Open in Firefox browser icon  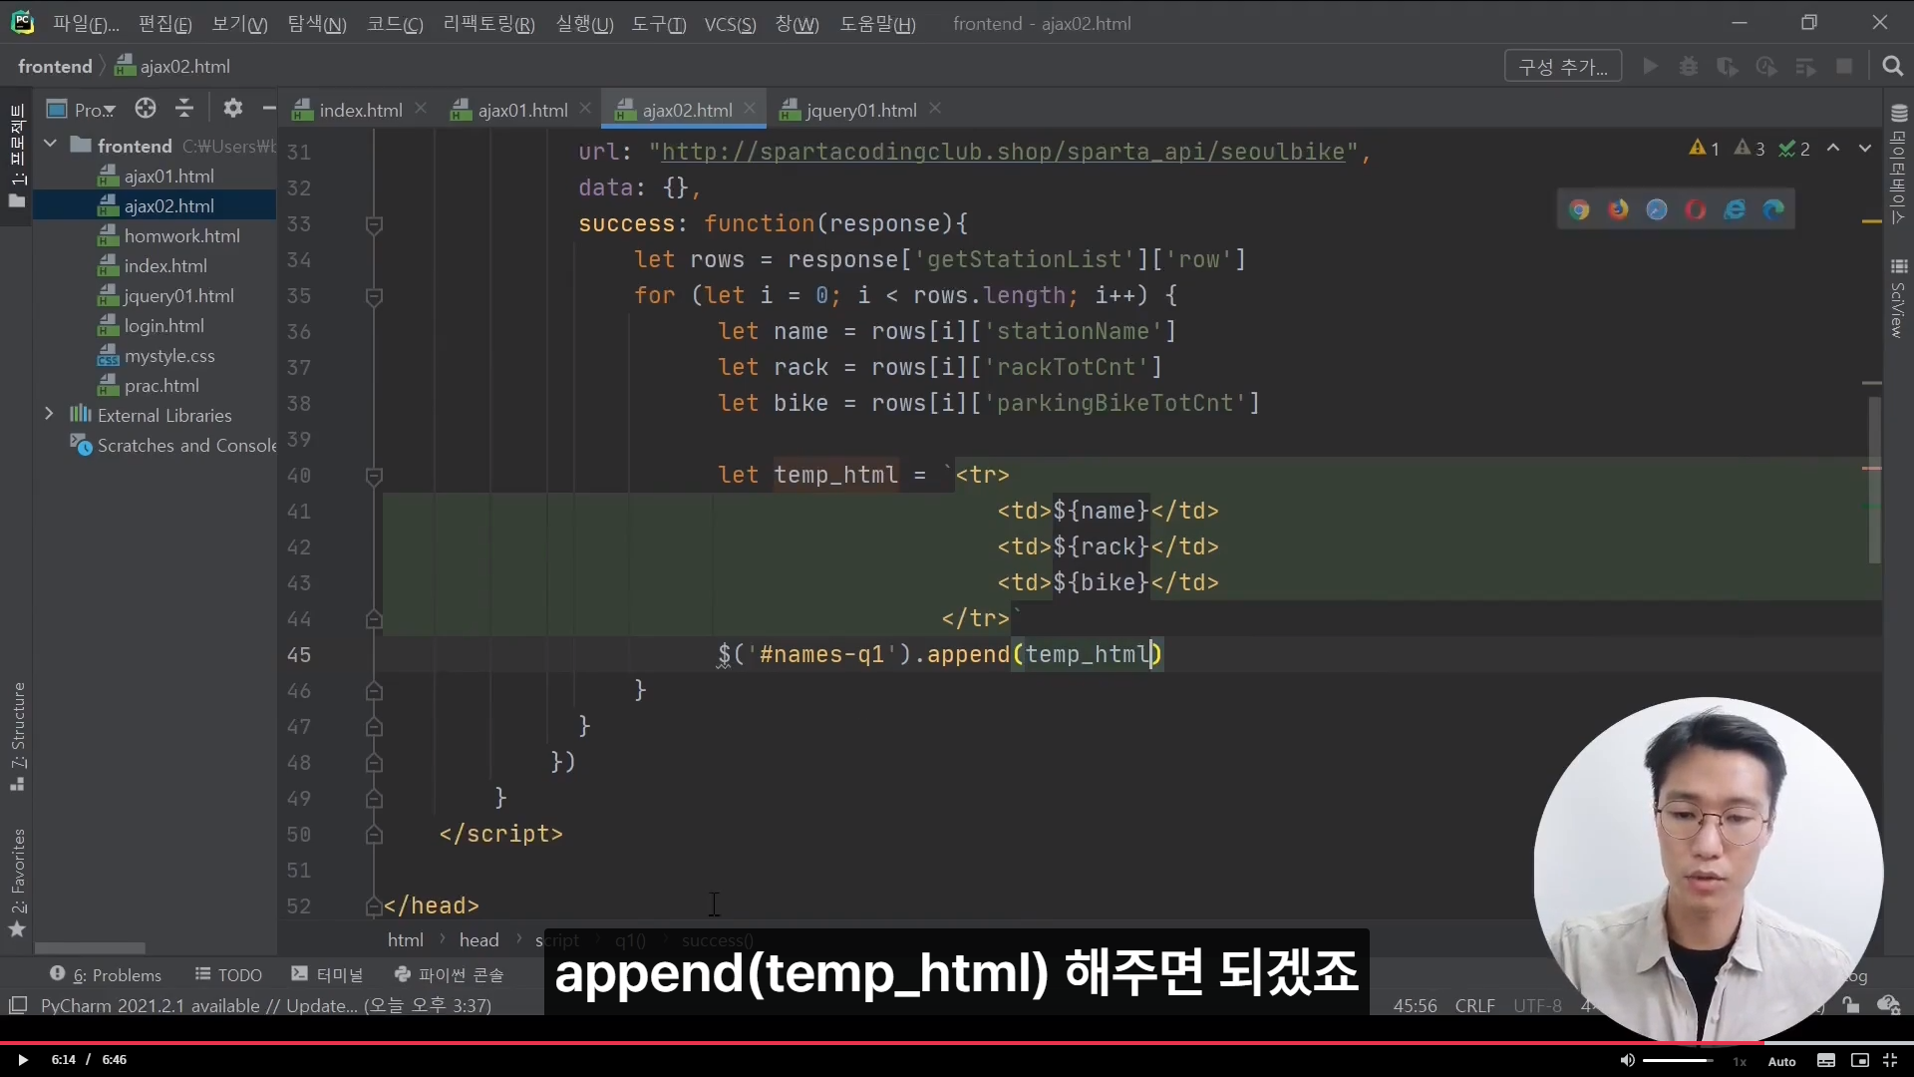(1618, 209)
